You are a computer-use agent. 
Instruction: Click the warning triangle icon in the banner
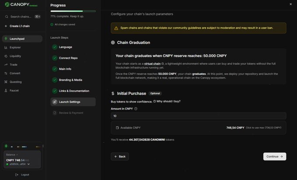116,28
